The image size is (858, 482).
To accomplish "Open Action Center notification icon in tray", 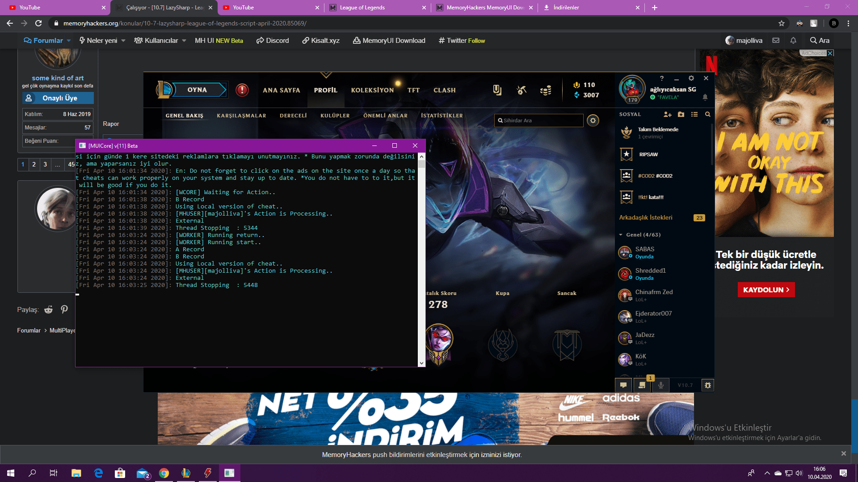I will [x=843, y=473].
